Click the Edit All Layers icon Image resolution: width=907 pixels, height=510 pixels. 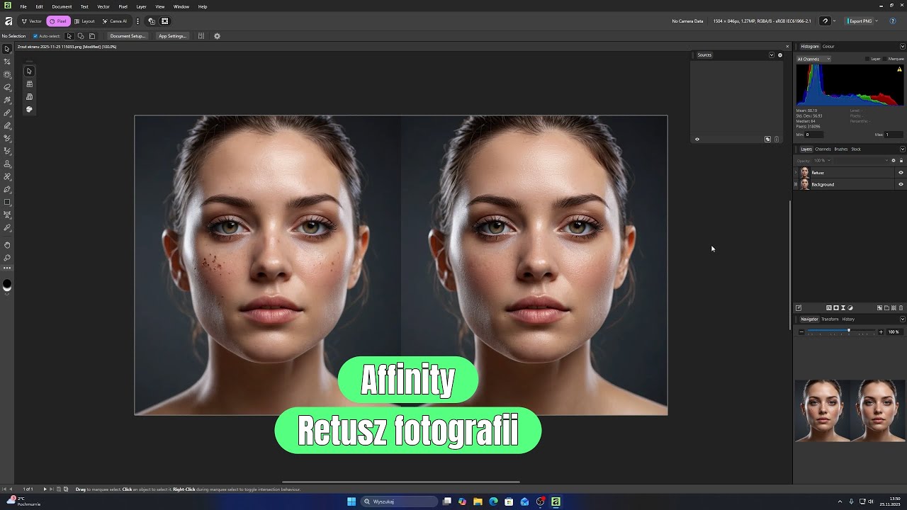tap(799, 308)
